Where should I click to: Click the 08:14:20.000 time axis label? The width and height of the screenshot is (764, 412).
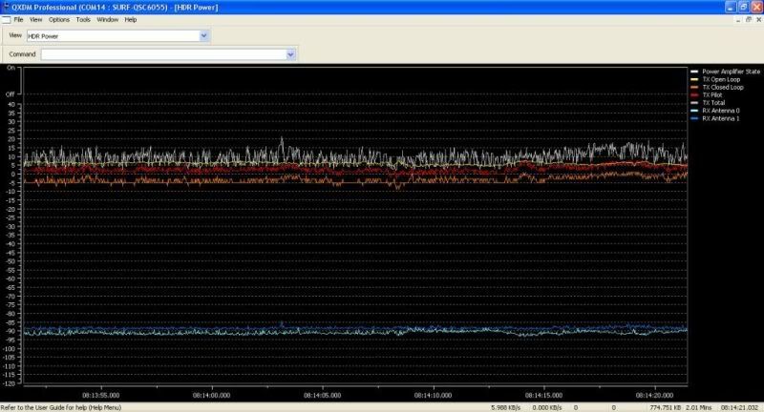point(654,396)
